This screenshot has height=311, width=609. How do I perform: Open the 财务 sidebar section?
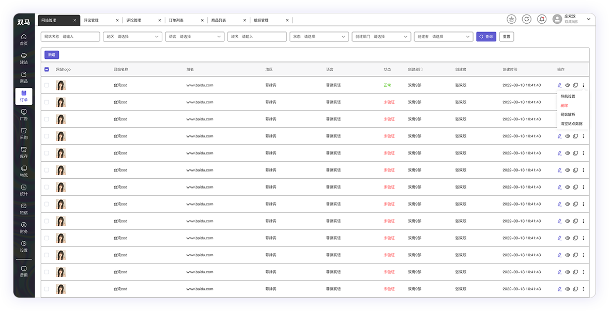tap(24, 228)
